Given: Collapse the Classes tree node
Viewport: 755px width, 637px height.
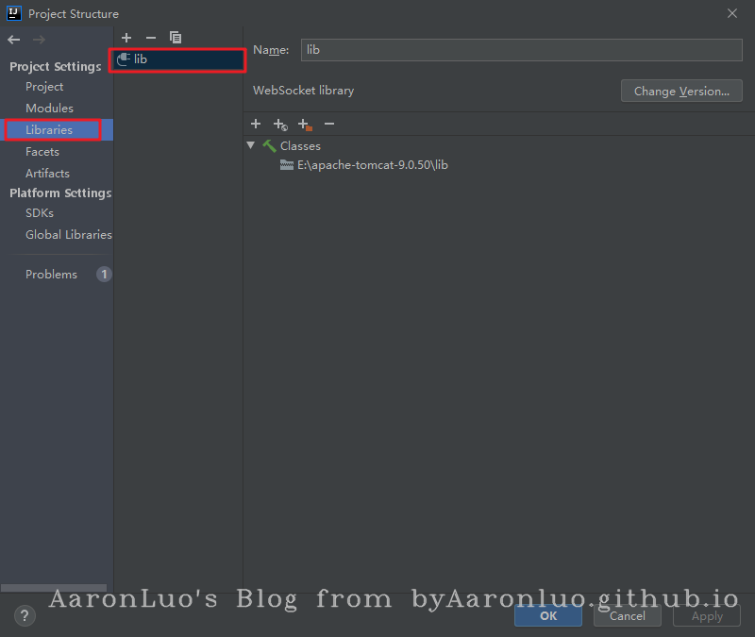Looking at the screenshot, I should coord(251,145).
